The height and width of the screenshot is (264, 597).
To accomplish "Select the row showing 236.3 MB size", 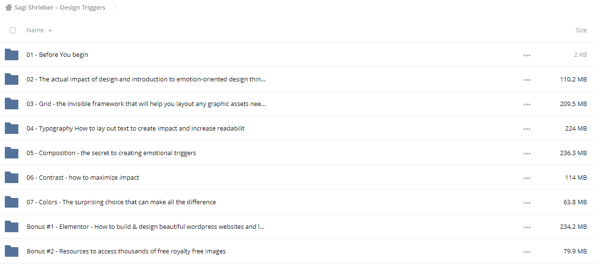I will (298, 153).
